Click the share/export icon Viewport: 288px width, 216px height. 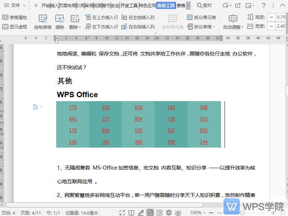point(238,5)
